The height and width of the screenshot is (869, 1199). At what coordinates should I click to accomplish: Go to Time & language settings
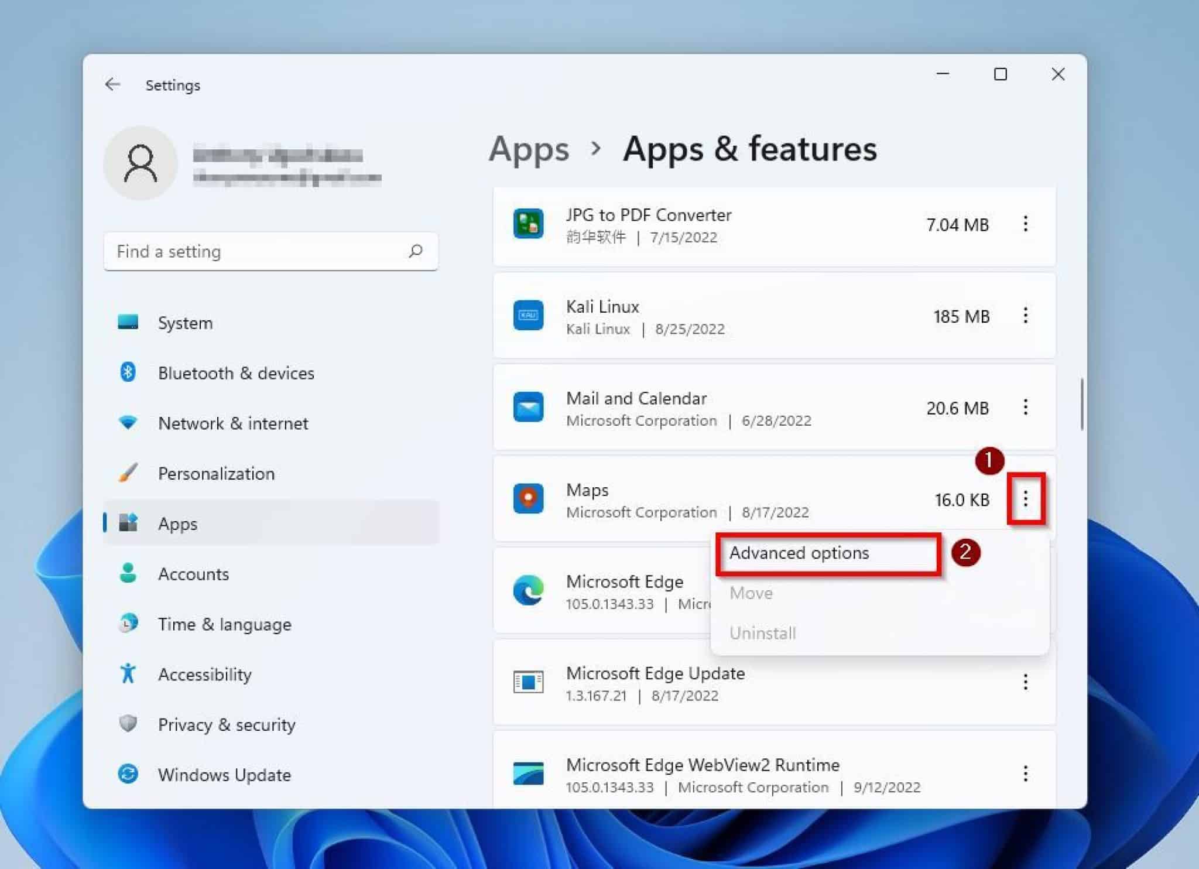(224, 624)
